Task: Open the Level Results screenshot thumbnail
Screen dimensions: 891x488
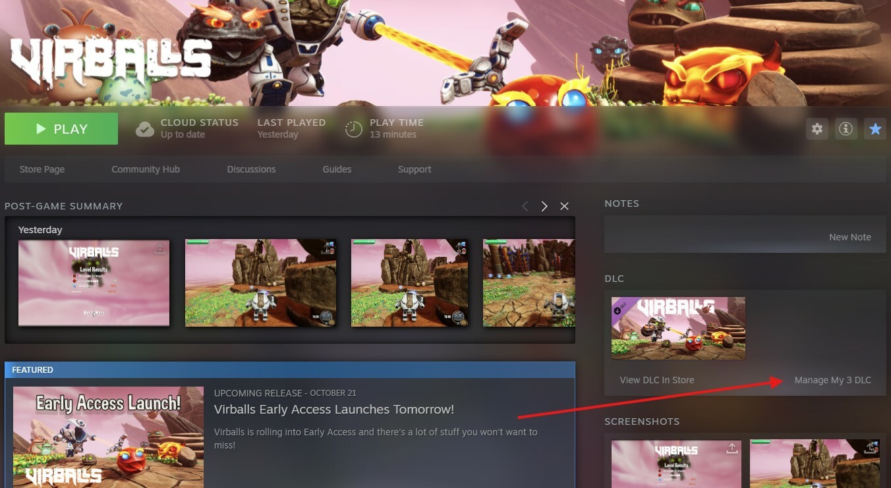Action: pyautogui.click(x=94, y=283)
